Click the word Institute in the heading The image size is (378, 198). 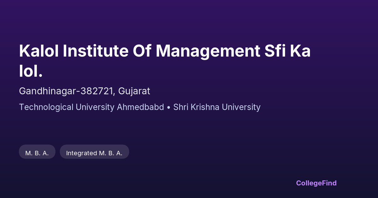[95, 51]
